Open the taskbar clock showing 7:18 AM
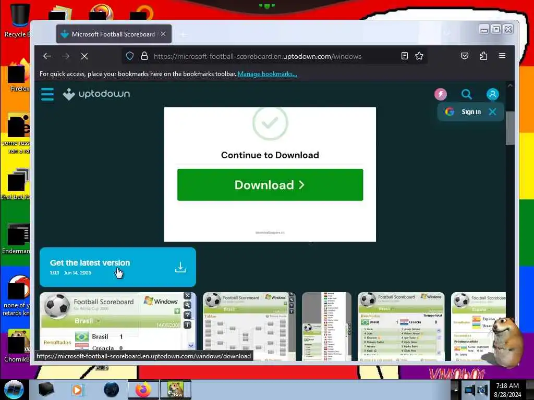Screen dimensions: 534x400 point(507,390)
